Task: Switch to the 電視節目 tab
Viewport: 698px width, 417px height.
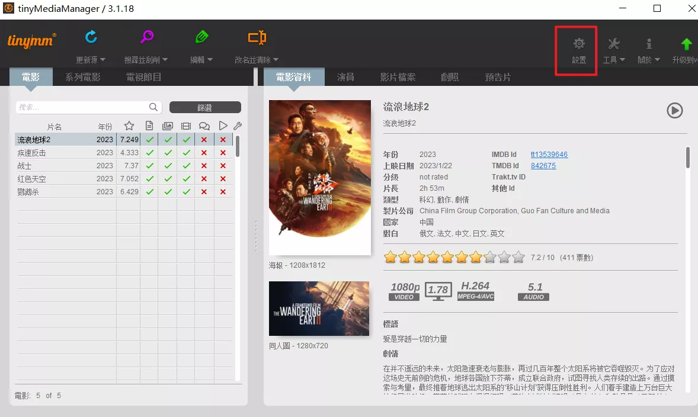Action: pos(143,77)
